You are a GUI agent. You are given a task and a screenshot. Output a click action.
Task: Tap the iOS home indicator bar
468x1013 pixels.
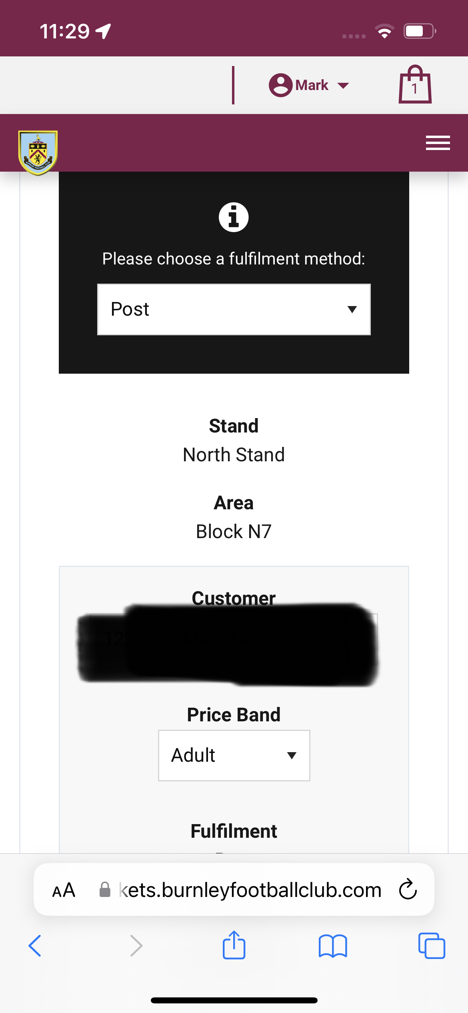click(x=234, y=1000)
